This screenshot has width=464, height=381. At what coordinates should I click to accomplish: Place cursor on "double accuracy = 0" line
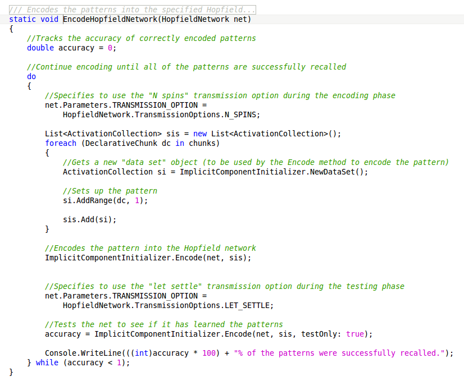pyautogui.click(x=71, y=48)
